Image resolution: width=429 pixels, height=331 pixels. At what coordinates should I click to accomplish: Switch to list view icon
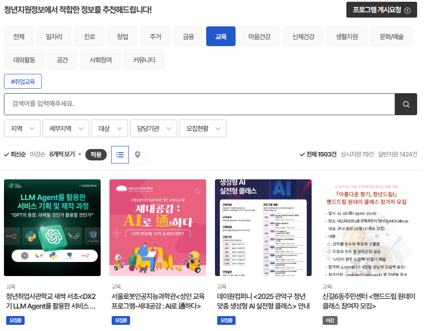(x=120, y=155)
